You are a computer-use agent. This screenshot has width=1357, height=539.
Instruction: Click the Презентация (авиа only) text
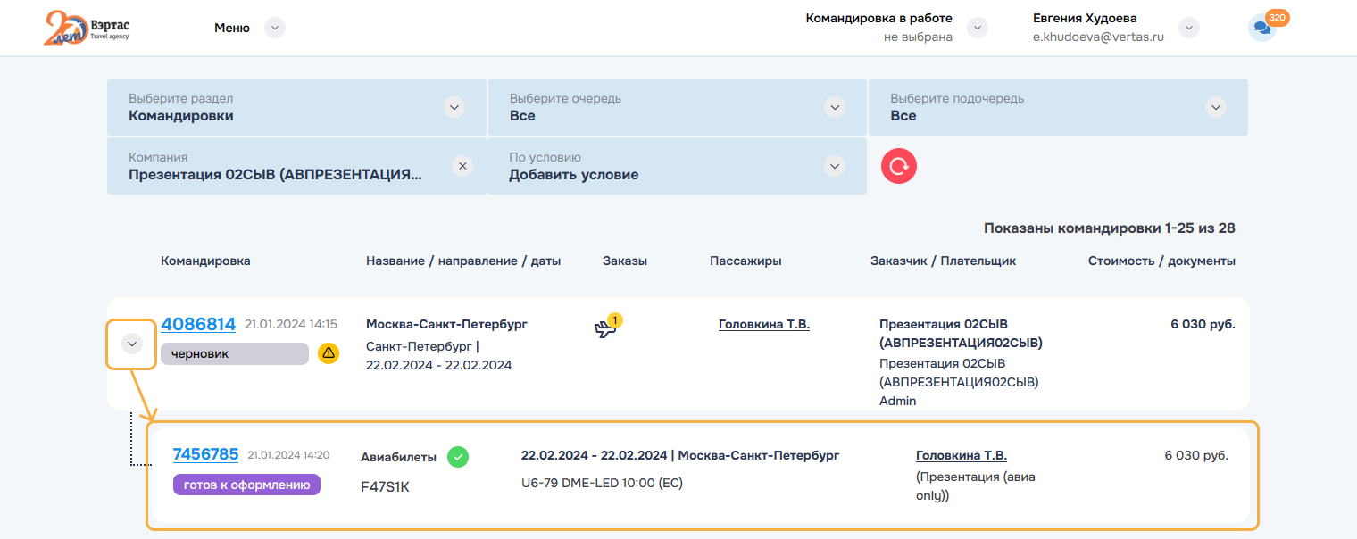976,486
